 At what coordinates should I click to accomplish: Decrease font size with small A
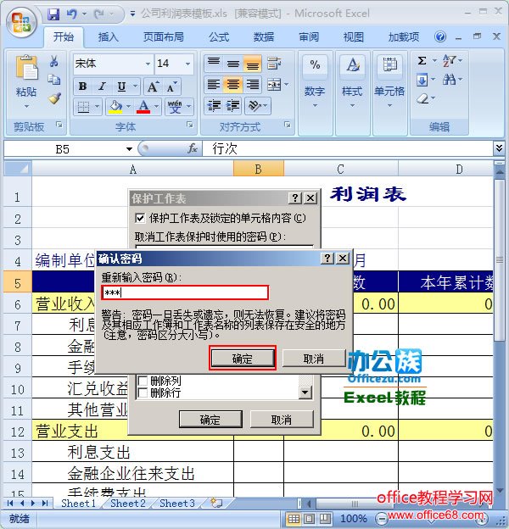click(172, 87)
